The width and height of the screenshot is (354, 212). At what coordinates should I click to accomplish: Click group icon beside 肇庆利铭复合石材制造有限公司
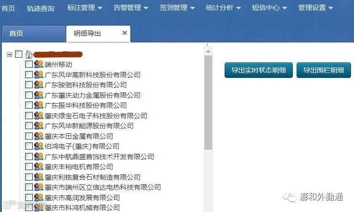point(39,177)
